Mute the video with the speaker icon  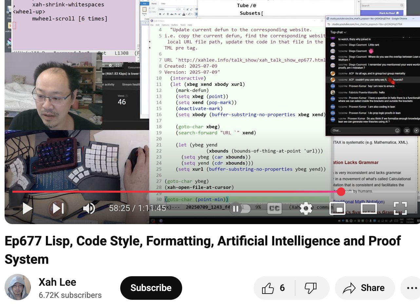(x=88, y=208)
